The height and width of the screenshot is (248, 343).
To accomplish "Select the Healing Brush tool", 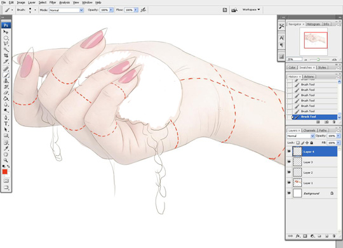I will 6,69.
